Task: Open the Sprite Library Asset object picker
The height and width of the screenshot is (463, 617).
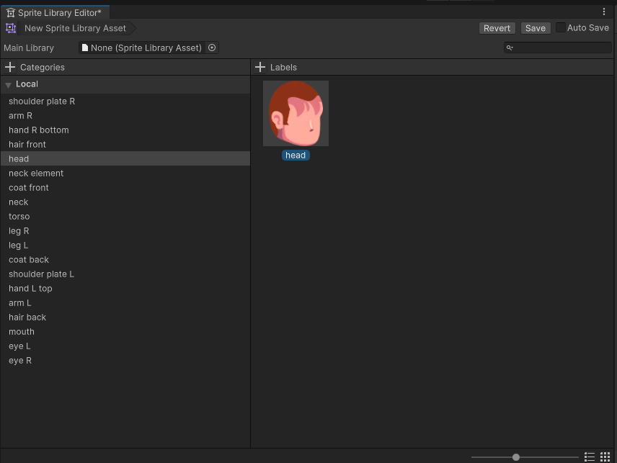Action: click(211, 48)
